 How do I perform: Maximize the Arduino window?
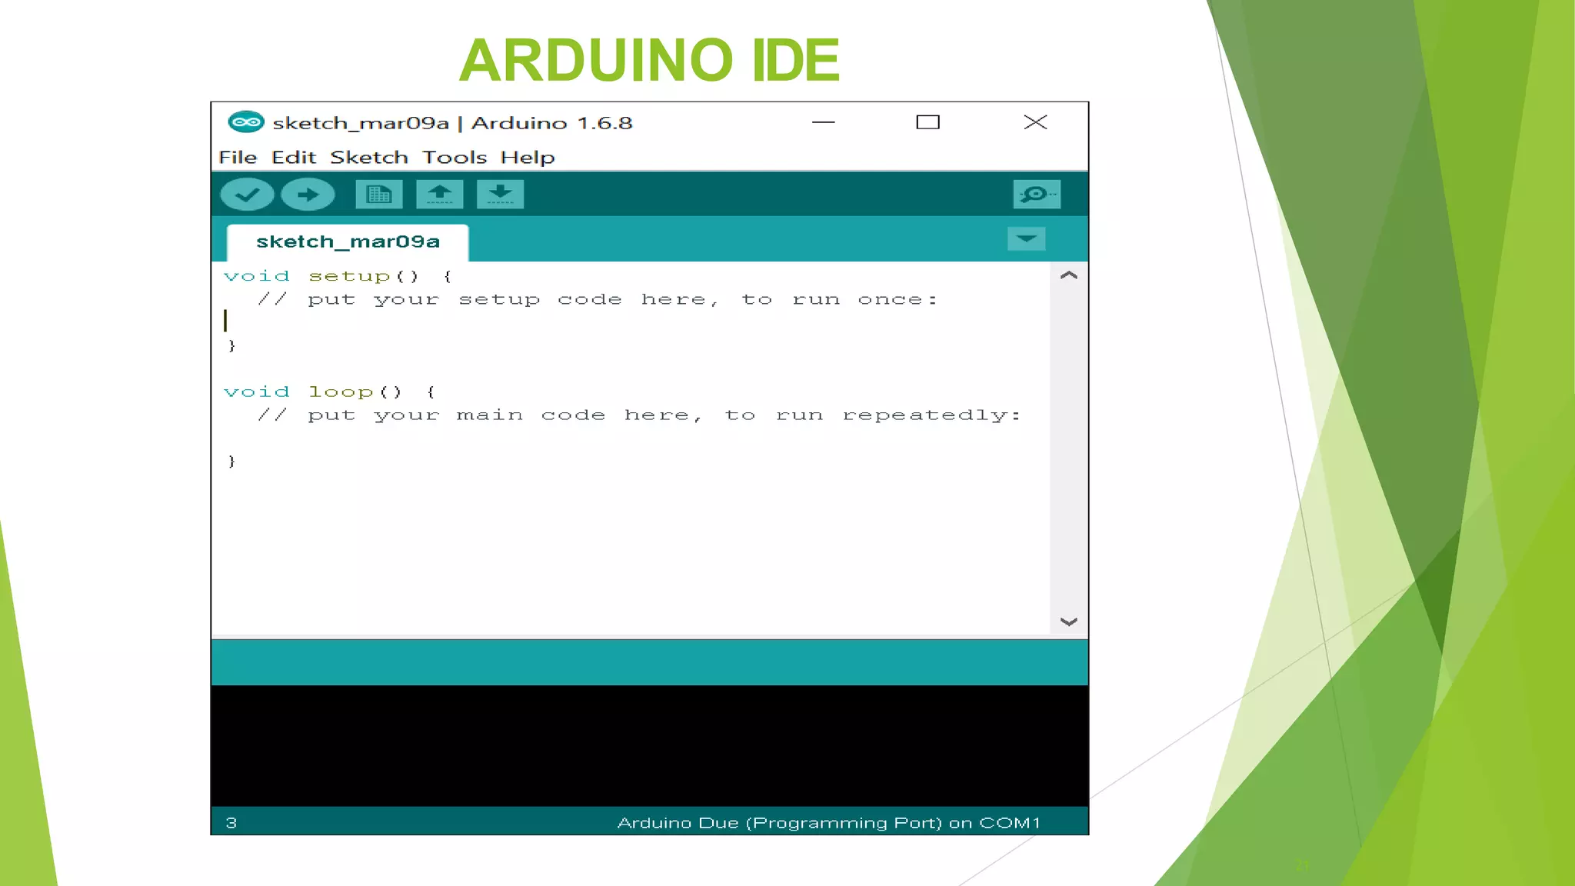(928, 122)
